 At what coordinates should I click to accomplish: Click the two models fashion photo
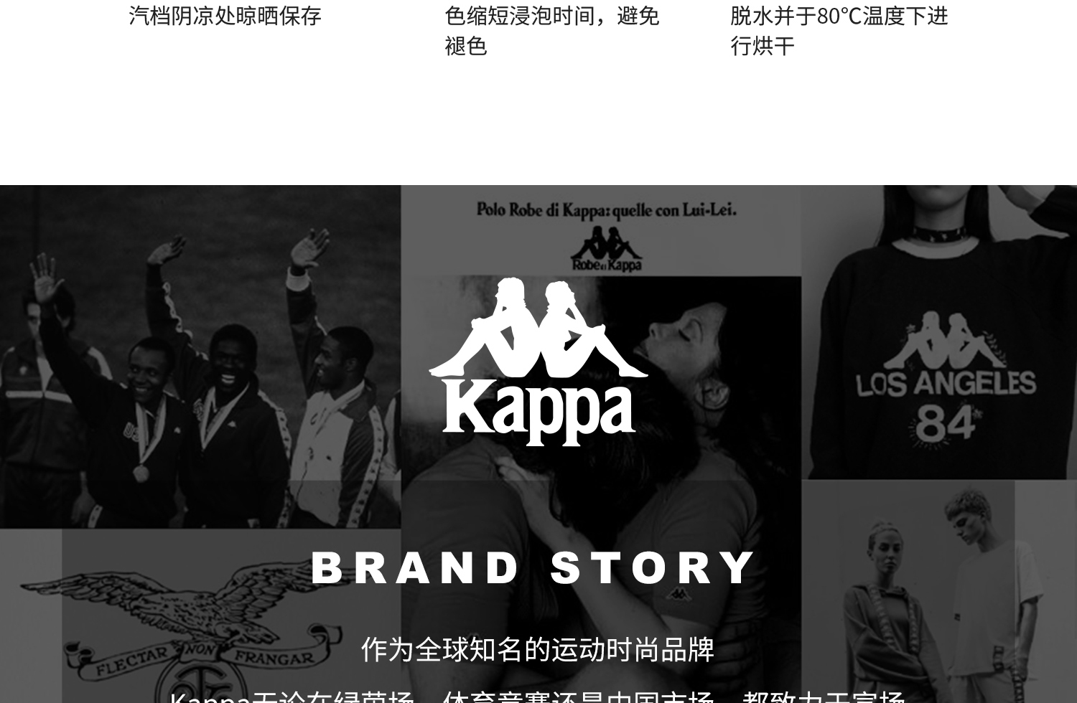click(939, 592)
